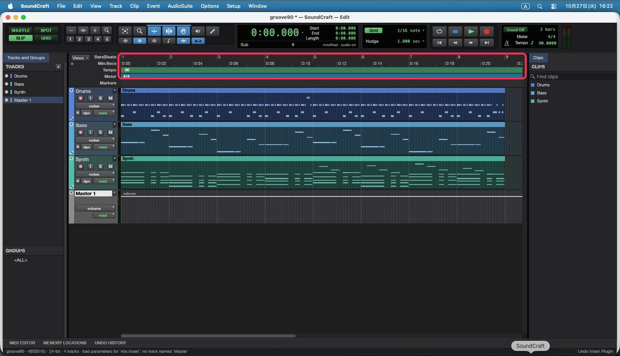Reduce horizontal zoom with minus button
Image resolution: width=620 pixels, height=356 pixels.
tap(71, 31)
